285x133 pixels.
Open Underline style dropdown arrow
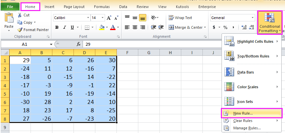[78, 27]
